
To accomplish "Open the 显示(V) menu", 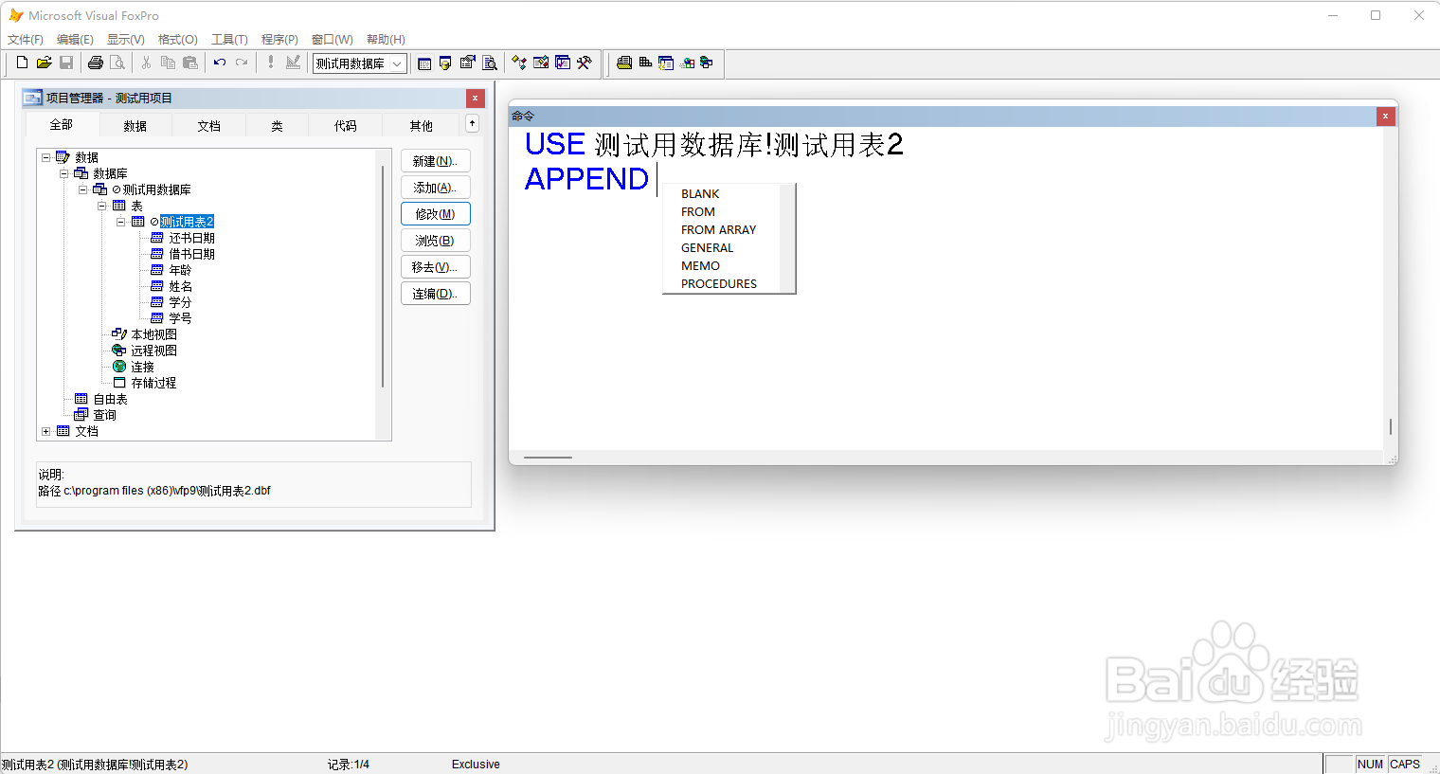I will (x=126, y=39).
